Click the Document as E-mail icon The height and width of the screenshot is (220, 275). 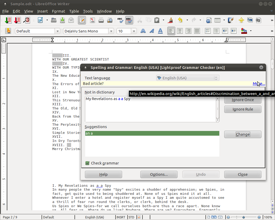(71, 20)
